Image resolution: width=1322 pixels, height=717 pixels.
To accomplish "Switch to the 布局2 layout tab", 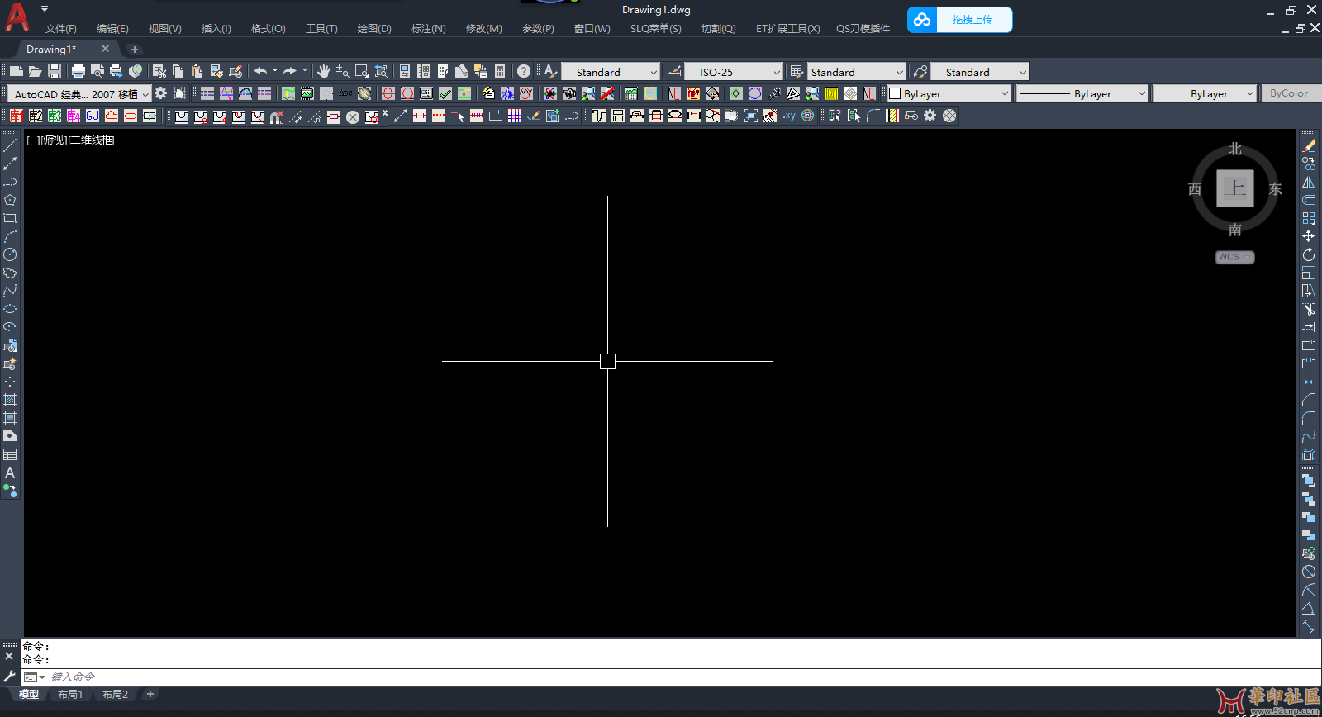I will [x=115, y=695].
